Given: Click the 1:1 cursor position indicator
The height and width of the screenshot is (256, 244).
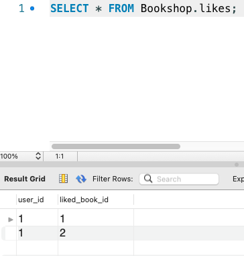Looking at the screenshot, I should coord(60,156).
